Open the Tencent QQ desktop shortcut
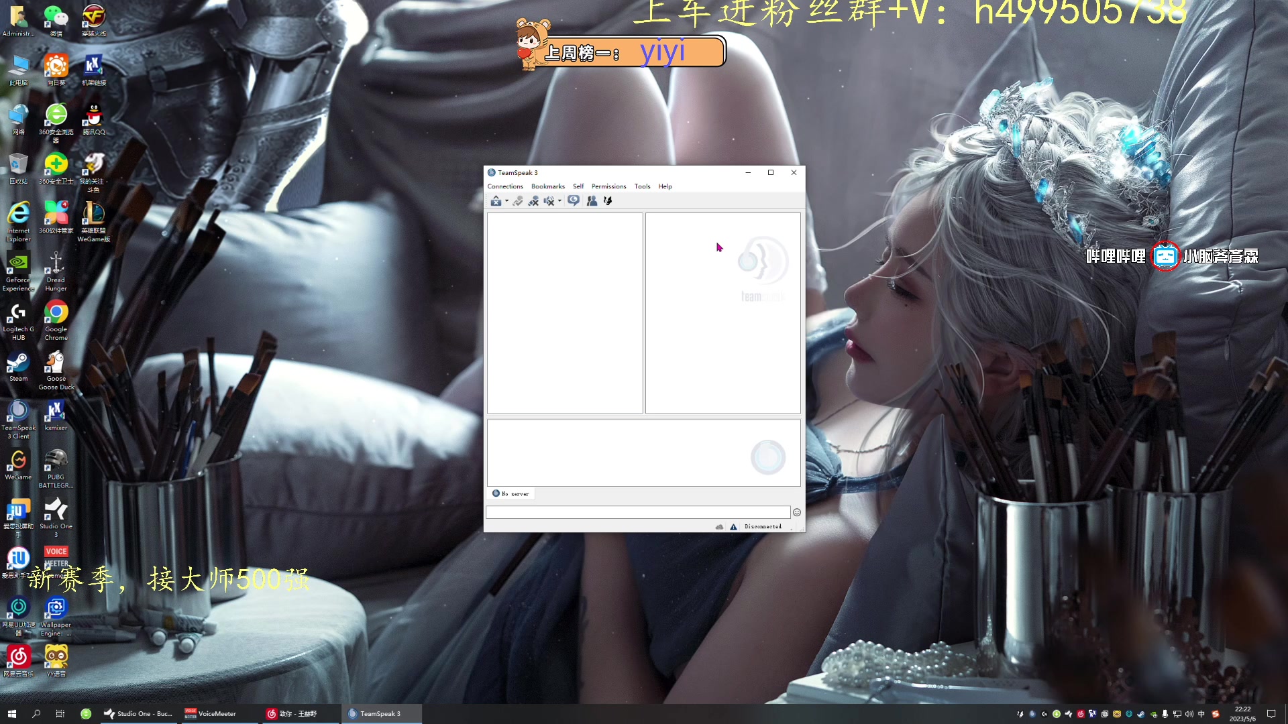Screen dimensions: 1288x724 94,119
